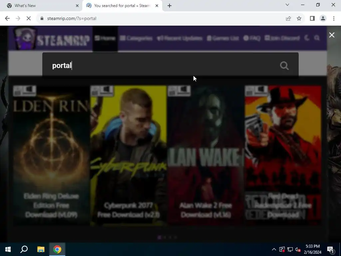Click the header search magnifier icon
Viewport: 341px width, 256px height.
click(317, 38)
